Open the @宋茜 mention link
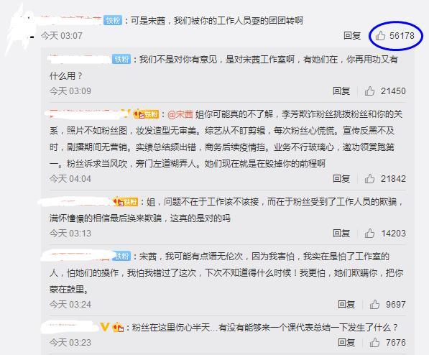Viewport: 429px width, 355px height. tap(180, 114)
